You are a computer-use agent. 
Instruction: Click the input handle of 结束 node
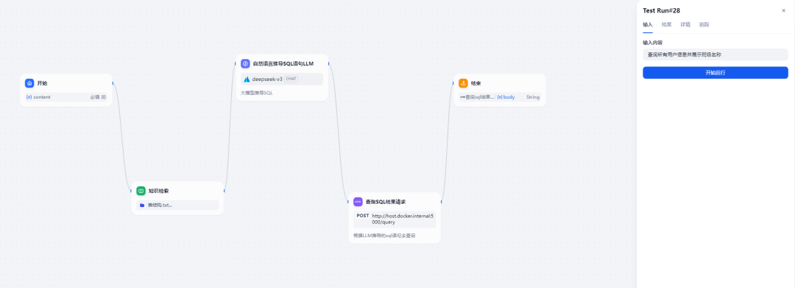point(453,83)
